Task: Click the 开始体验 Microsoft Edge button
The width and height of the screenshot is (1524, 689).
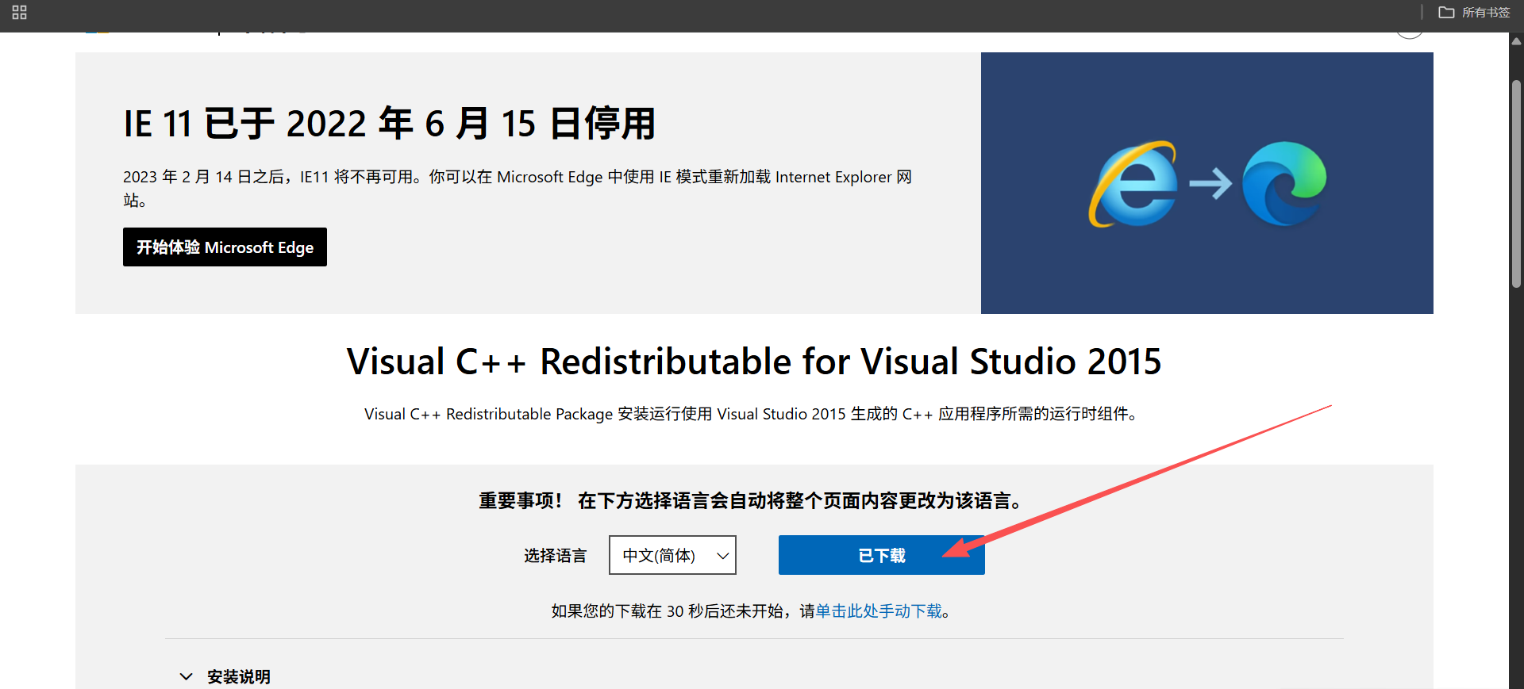Action: click(225, 247)
